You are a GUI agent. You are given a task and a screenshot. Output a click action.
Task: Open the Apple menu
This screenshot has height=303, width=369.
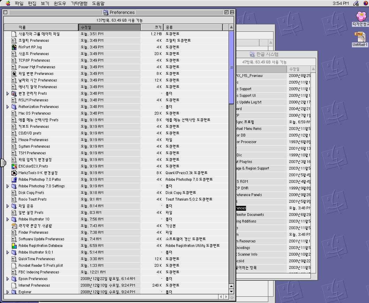tap(8, 3)
